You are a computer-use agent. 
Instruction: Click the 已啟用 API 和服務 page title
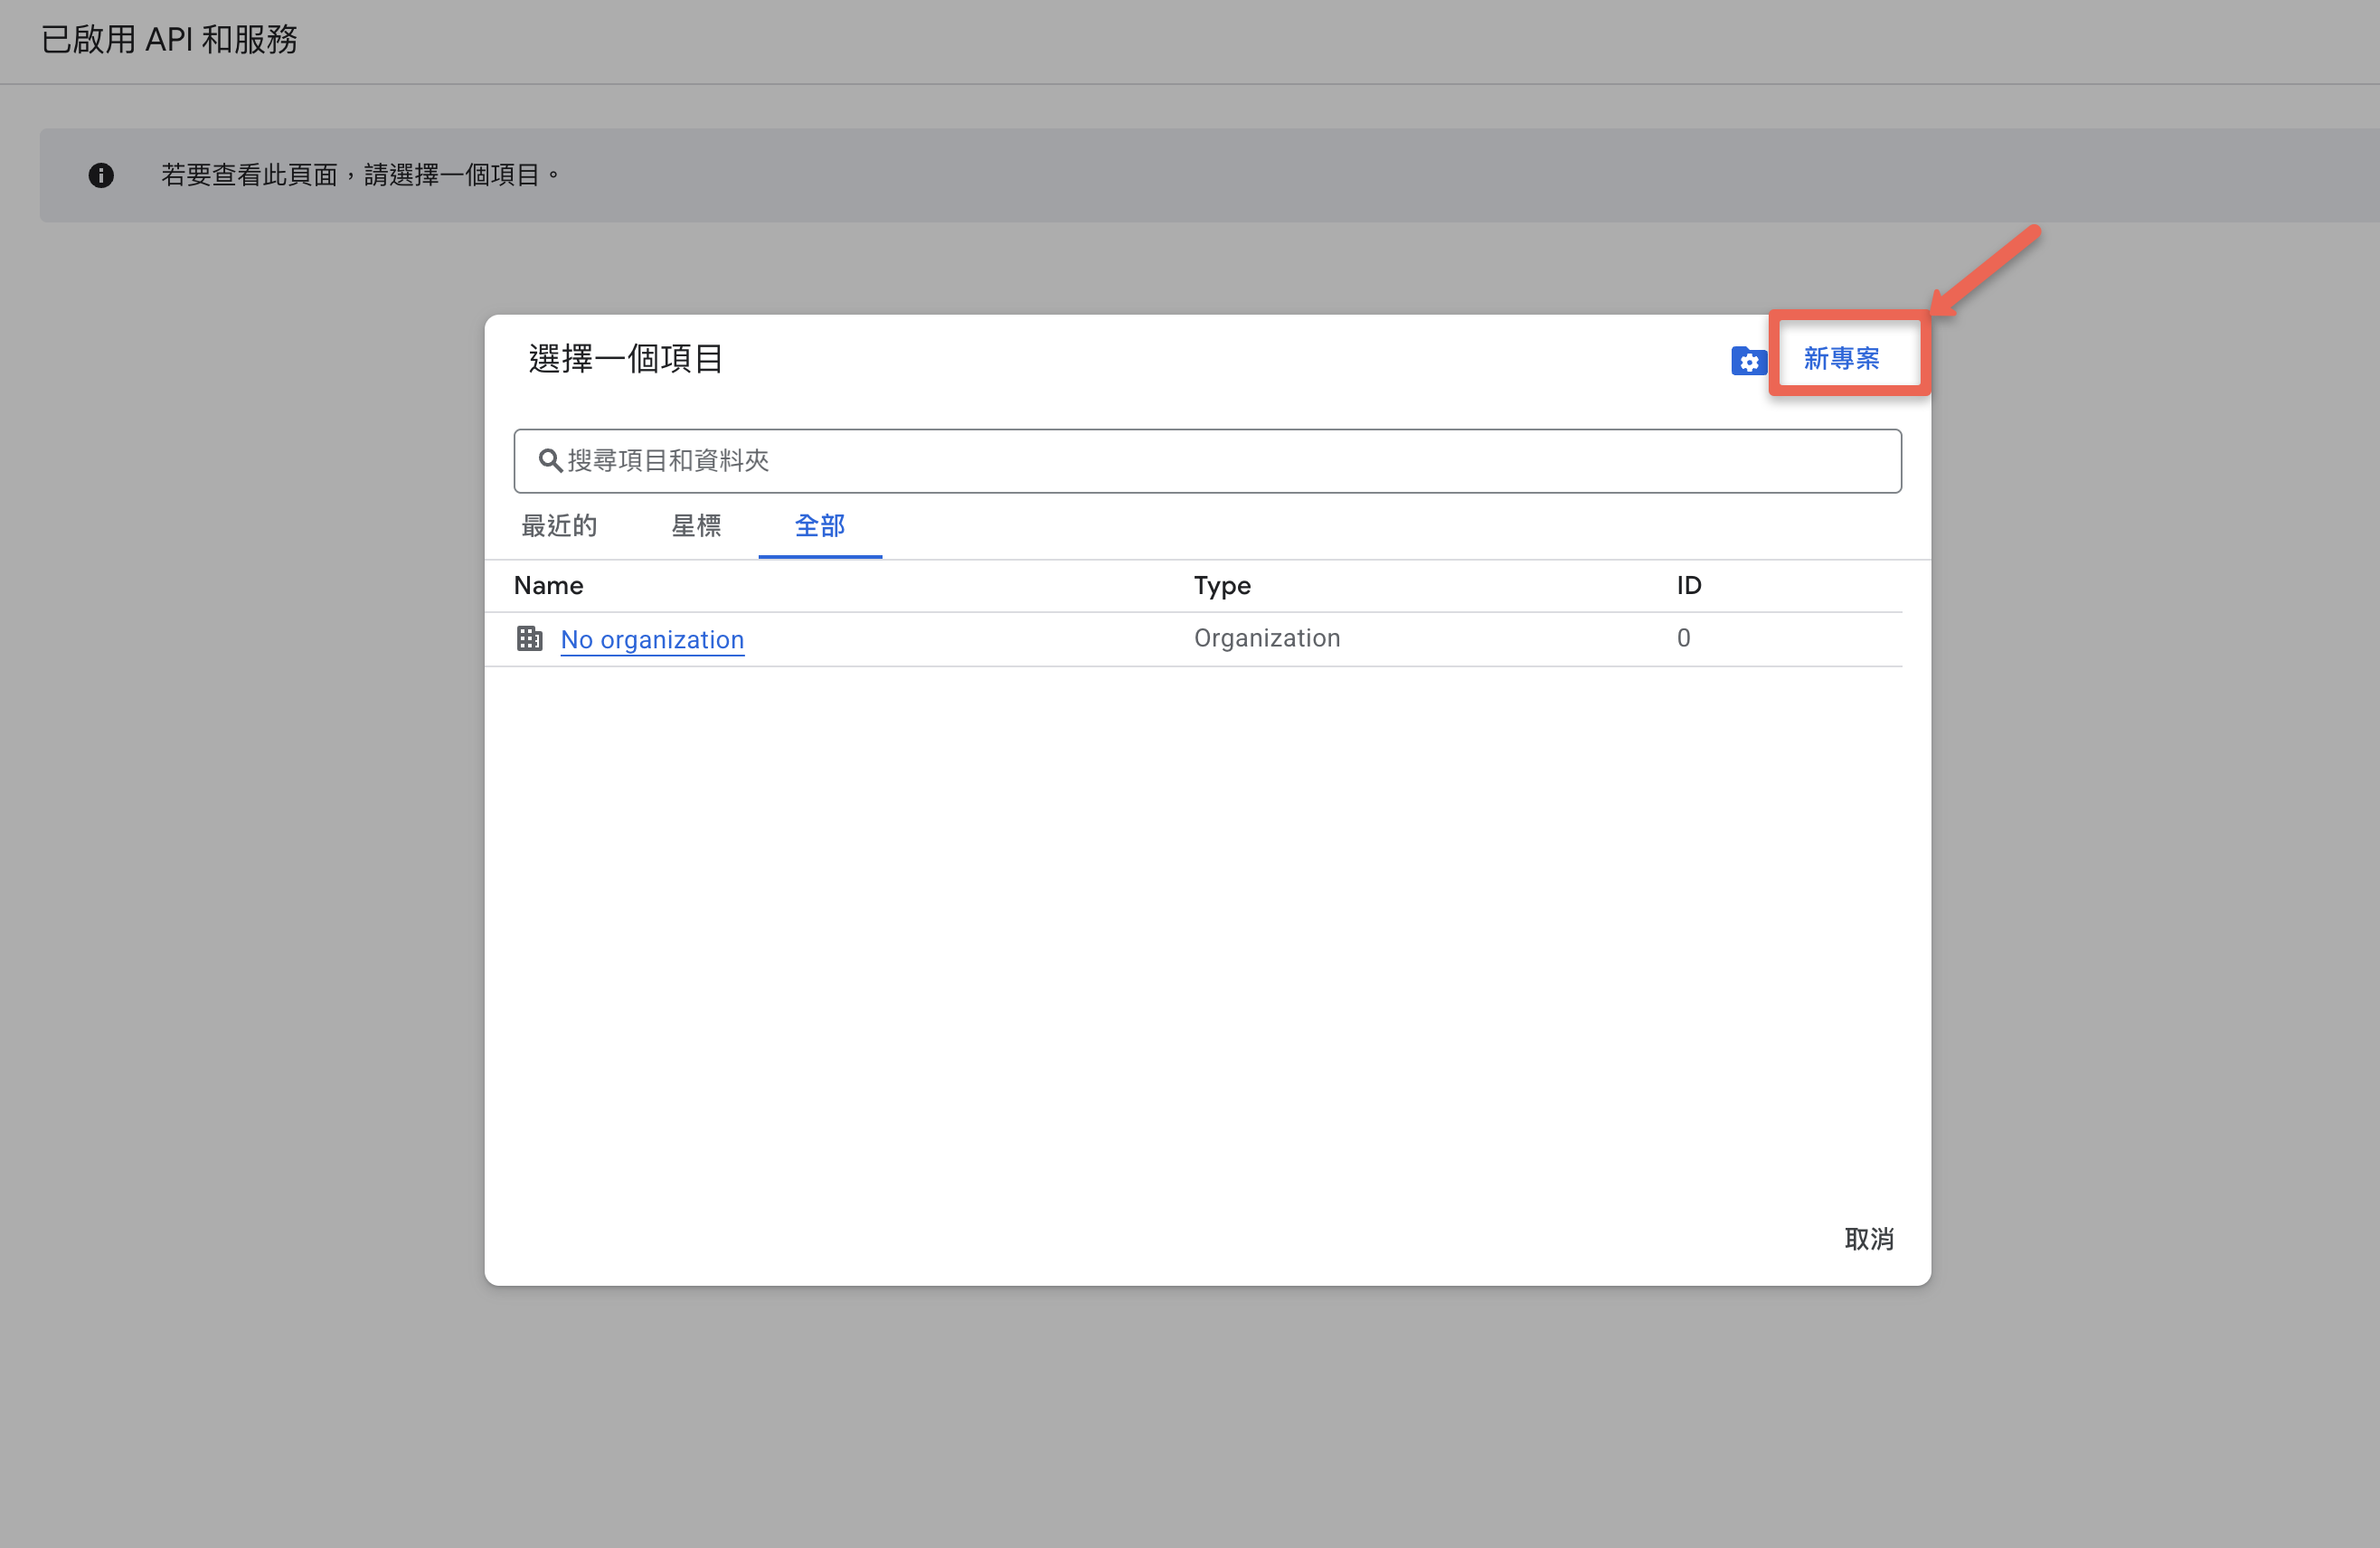(169, 39)
